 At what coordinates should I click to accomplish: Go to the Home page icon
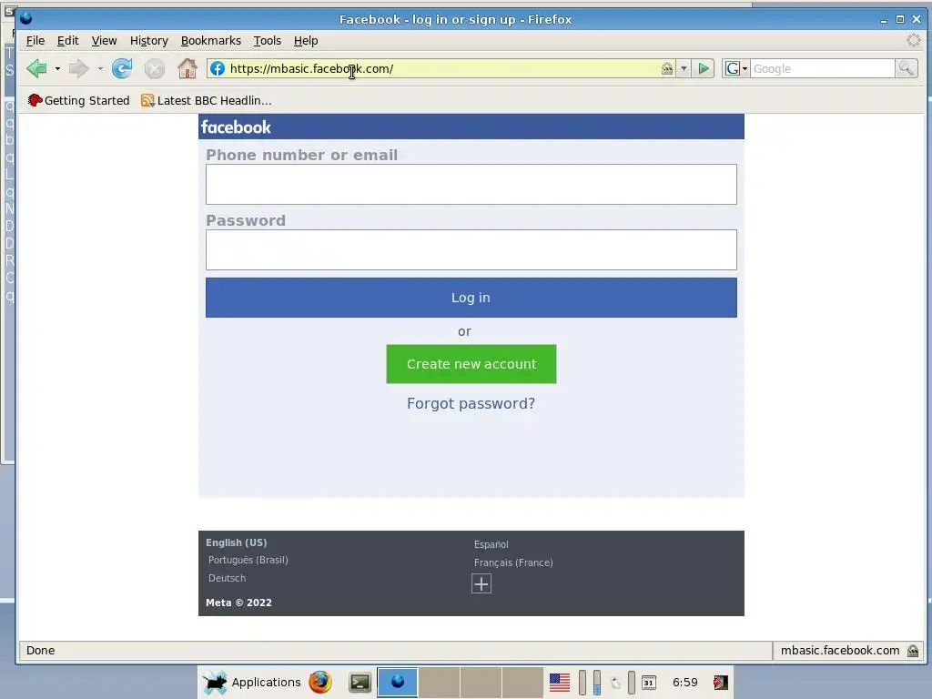click(187, 68)
